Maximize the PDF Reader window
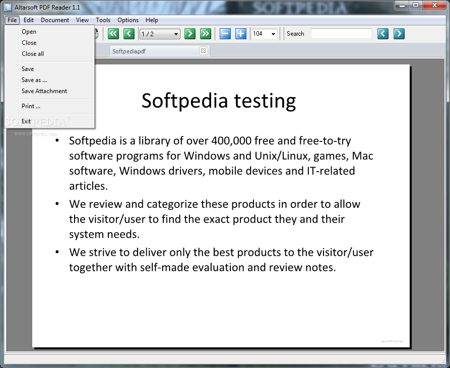450x368 pixels. [x=416, y=6]
